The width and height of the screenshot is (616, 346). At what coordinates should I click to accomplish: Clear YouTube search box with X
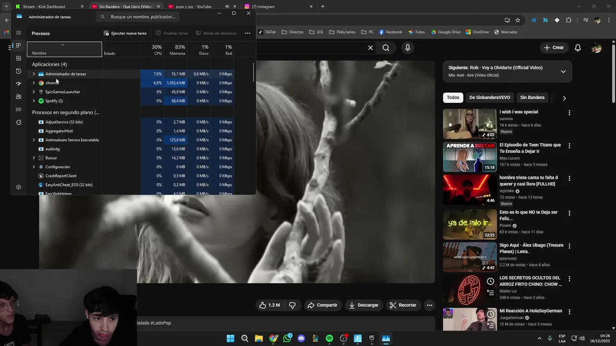click(371, 48)
